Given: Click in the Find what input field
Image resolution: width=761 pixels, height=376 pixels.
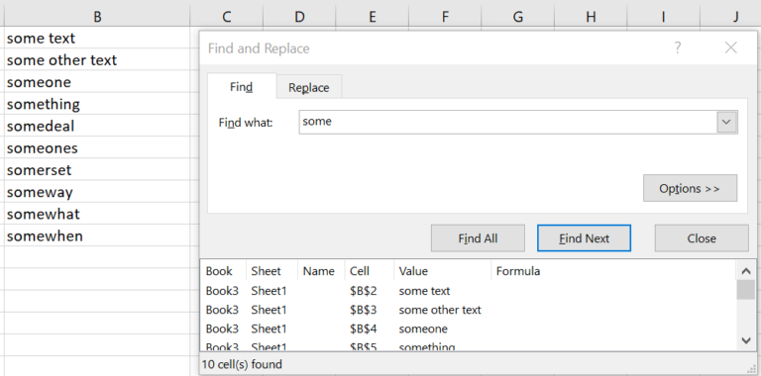Looking at the screenshot, I should coord(507,122).
